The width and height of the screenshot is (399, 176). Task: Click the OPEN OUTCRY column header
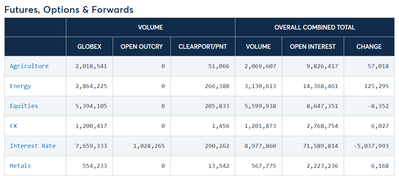[142, 47]
